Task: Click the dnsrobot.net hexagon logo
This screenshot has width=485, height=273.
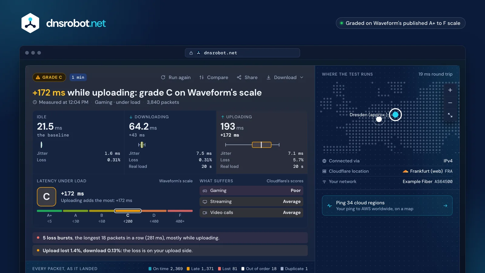Action: point(30,23)
